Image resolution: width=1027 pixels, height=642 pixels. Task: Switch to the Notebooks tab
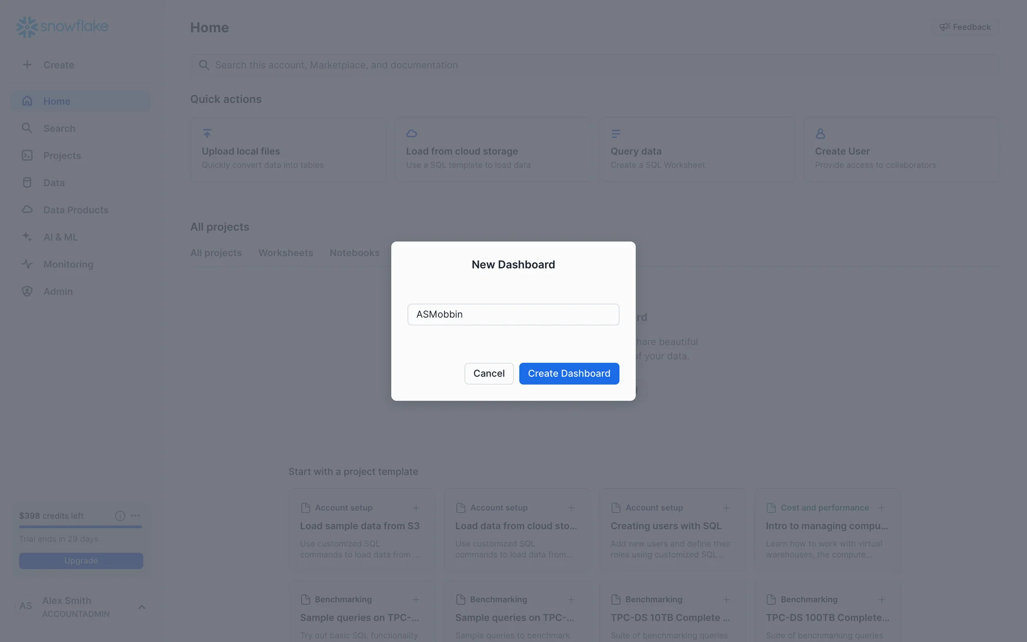(x=354, y=253)
